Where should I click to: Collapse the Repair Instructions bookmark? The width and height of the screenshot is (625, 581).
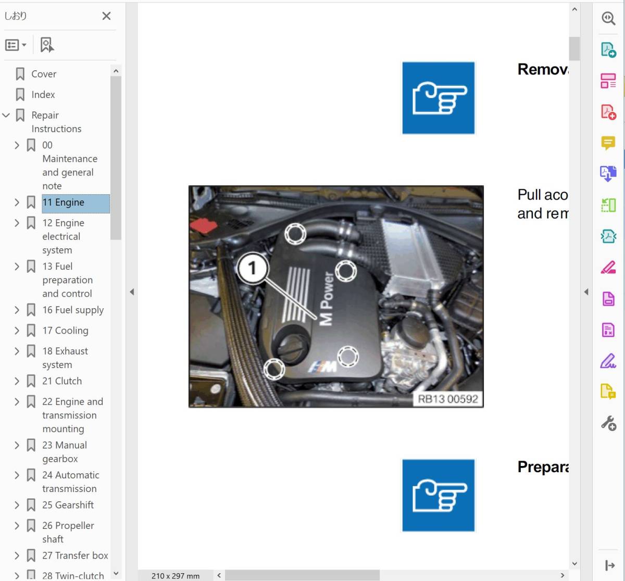pyautogui.click(x=6, y=115)
